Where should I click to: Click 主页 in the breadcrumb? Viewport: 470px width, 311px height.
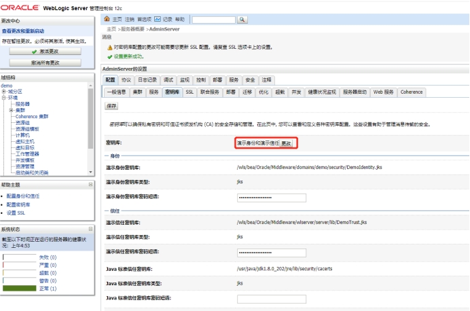(111, 29)
